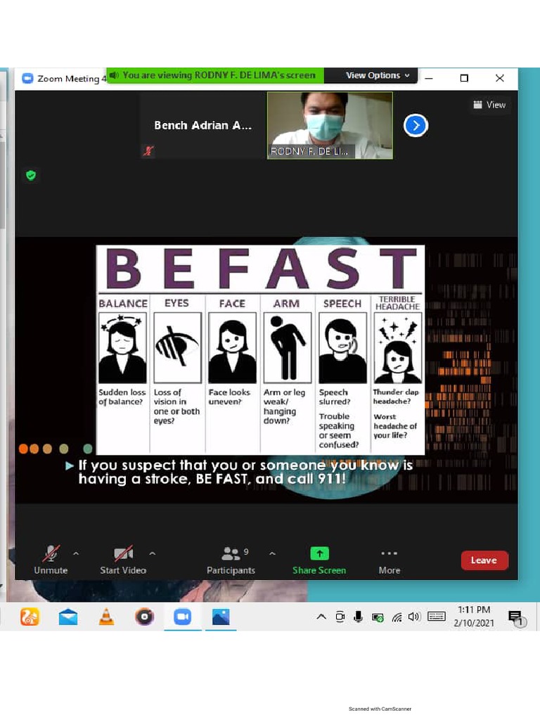Click the green encryption shield icon
Screen dimensions: 540x720
coord(31,175)
